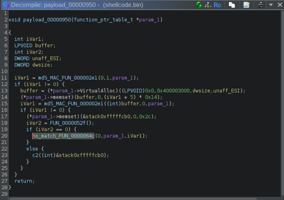
Task: Select highlighted no_match_FUN_0000064c function call
Action: [x=63, y=136]
